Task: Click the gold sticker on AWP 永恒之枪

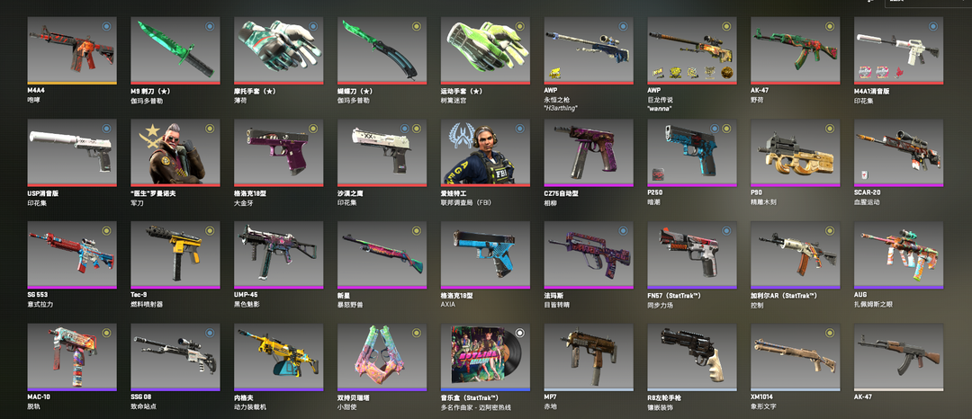Action: click(554, 74)
